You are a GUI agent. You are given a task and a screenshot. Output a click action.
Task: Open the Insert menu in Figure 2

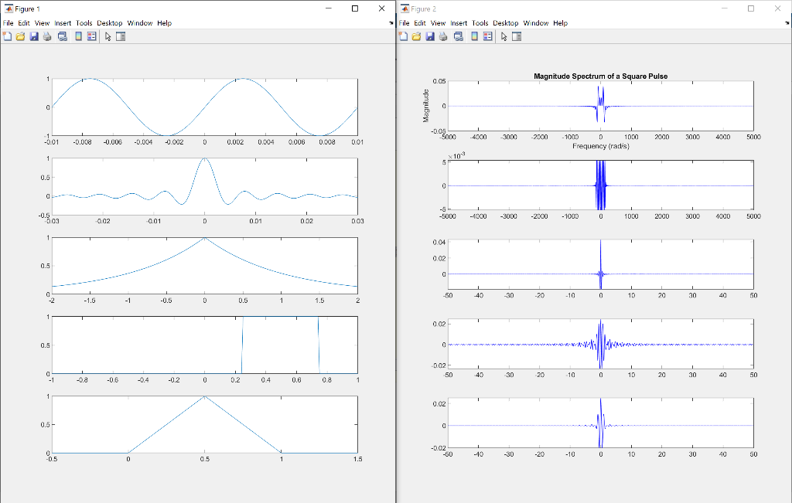459,22
